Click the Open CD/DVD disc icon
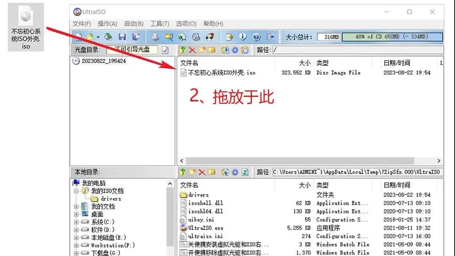The height and width of the screenshot is (256, 455). pyautogui.click(x=109, y=37)
